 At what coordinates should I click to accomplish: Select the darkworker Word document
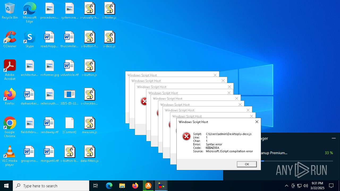pos(29,97)
